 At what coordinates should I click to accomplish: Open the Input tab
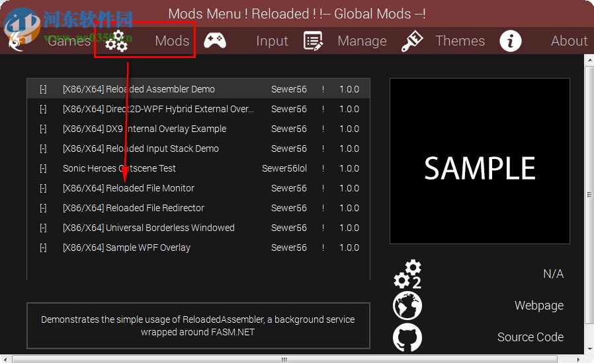(272, 40)
